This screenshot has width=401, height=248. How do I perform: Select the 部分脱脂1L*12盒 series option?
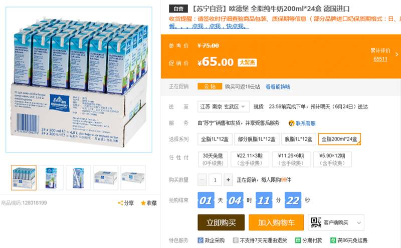click(257, 139)
